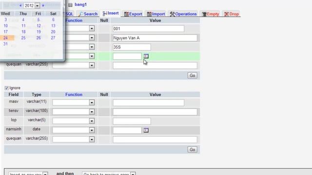The height and width of the screenshot is (175, 312).
Task: Open the SQL tab
Action: [69, 14]
